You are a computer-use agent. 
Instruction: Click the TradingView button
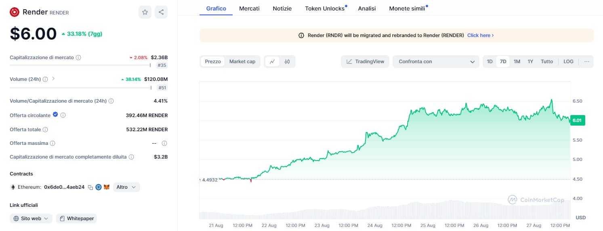pos(365,62)
